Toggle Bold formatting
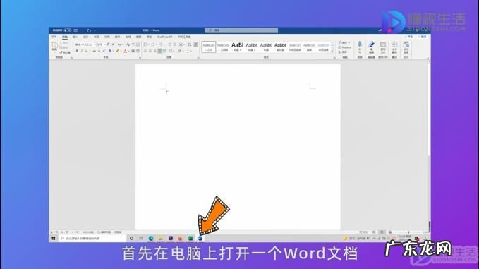 (77, 51)
